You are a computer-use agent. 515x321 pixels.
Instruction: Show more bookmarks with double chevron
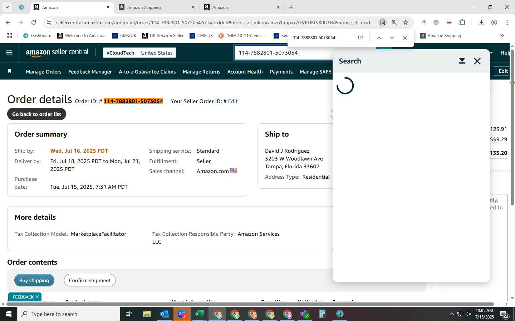click(x=502, y=36)
